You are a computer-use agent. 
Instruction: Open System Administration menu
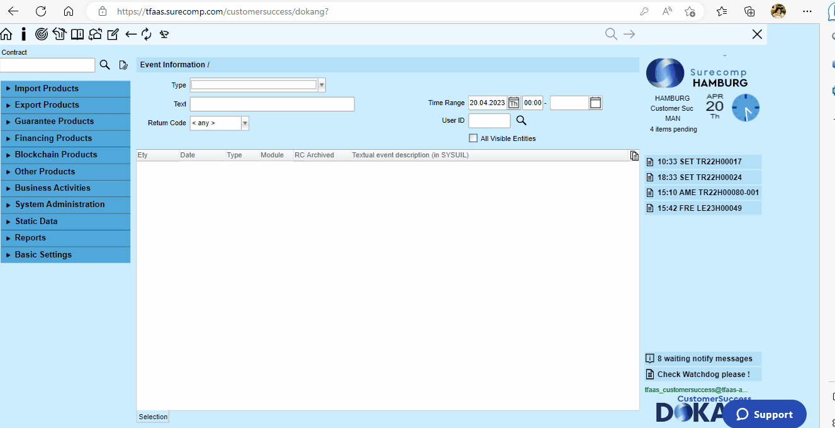tap(65, 205)
